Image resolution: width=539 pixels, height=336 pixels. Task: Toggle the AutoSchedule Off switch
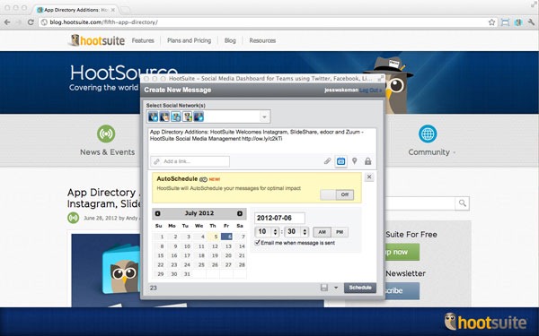click(337, 194)
